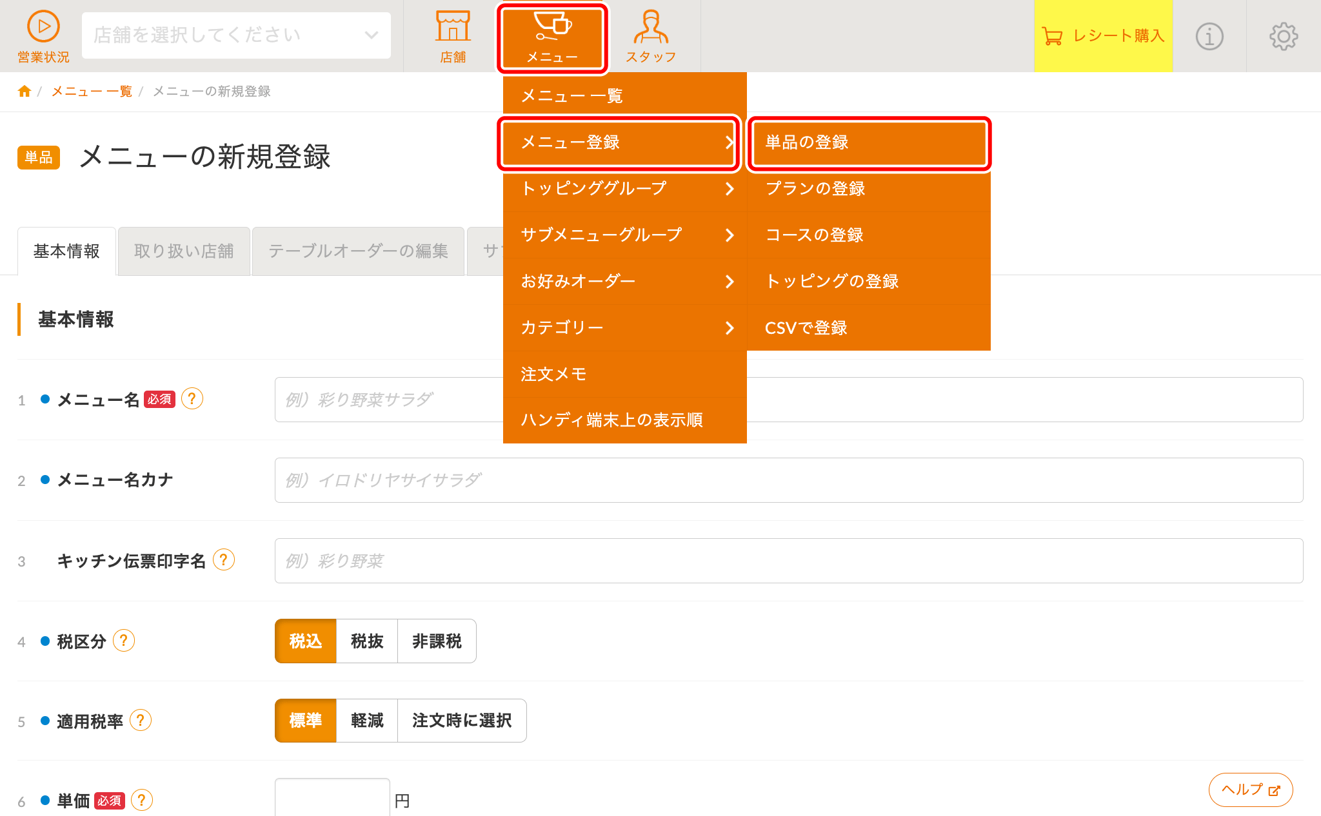Switch to テーブルオーダーの編集 tab
Image resolution: width=1321 pixels, height=816 pixels.
[x=358, y=251]
